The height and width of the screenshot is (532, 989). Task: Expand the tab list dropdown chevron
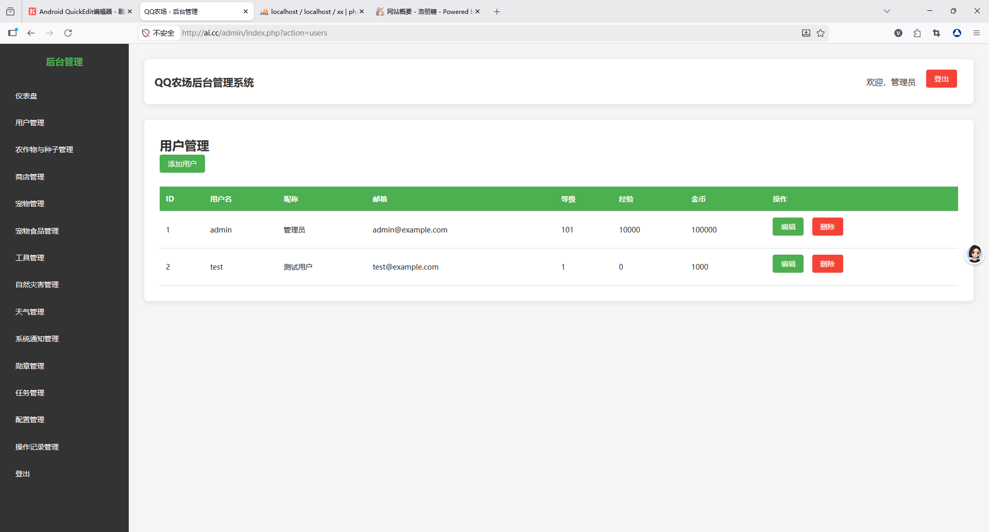[886, 11]
